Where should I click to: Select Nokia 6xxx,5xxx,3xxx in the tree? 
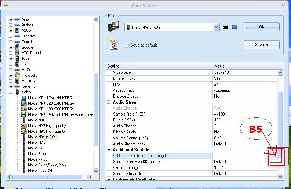coord(47,165)
